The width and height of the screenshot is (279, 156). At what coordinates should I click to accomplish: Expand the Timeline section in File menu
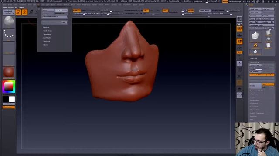(x=47, y=34)
